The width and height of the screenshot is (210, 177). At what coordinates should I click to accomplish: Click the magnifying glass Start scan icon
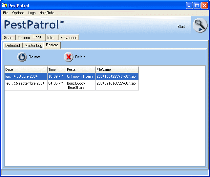[200, 25]
